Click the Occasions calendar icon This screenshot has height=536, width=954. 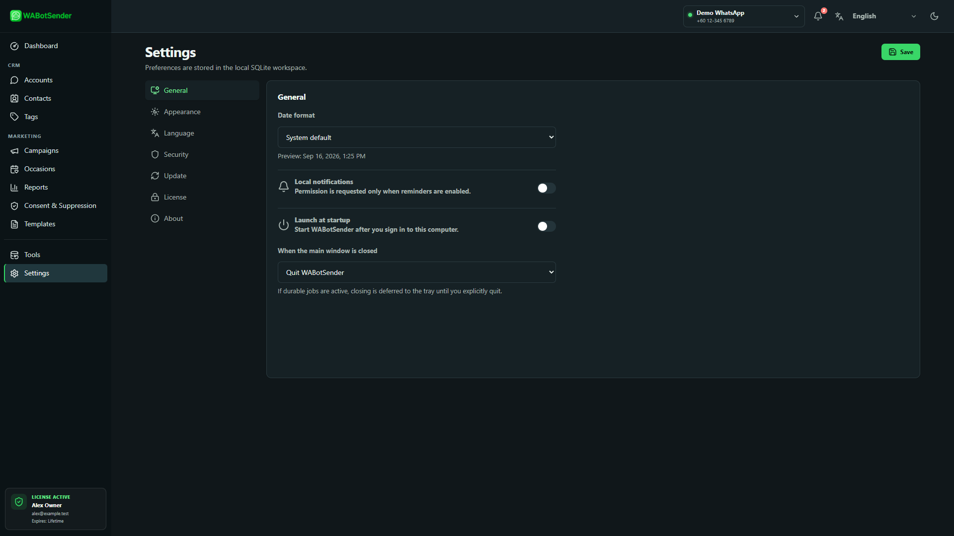pos(14,169)
